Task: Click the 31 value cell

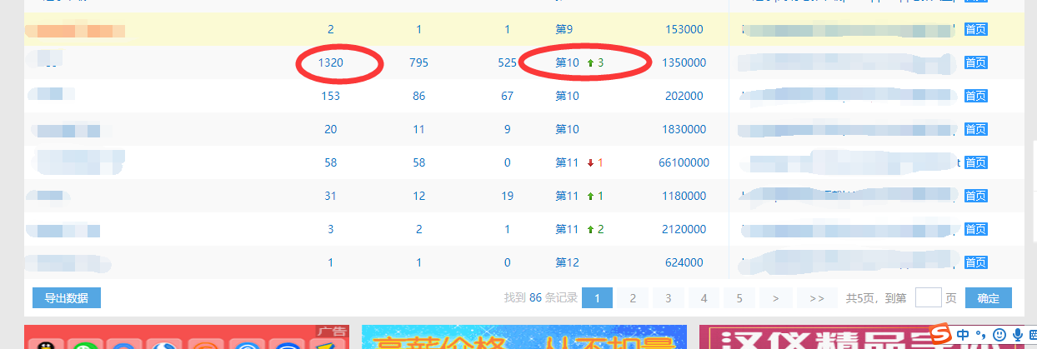Action: pos(331,196)
